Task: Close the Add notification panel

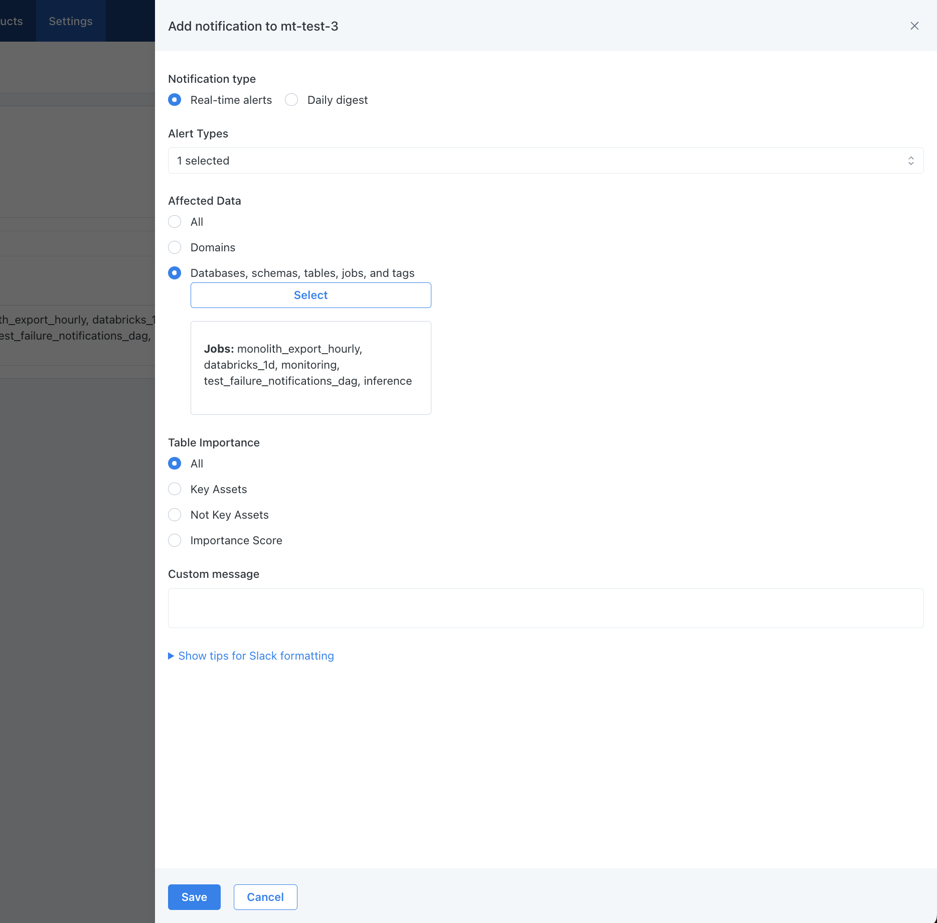Action: 914,26
